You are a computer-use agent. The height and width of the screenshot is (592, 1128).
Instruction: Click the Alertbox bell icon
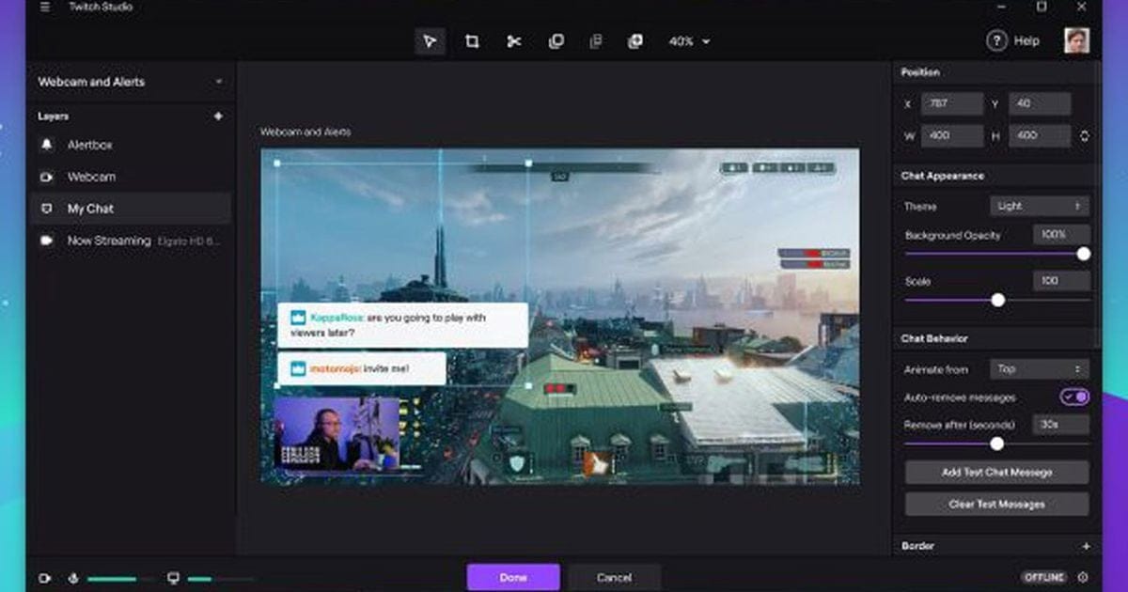[x=47, y=146]
